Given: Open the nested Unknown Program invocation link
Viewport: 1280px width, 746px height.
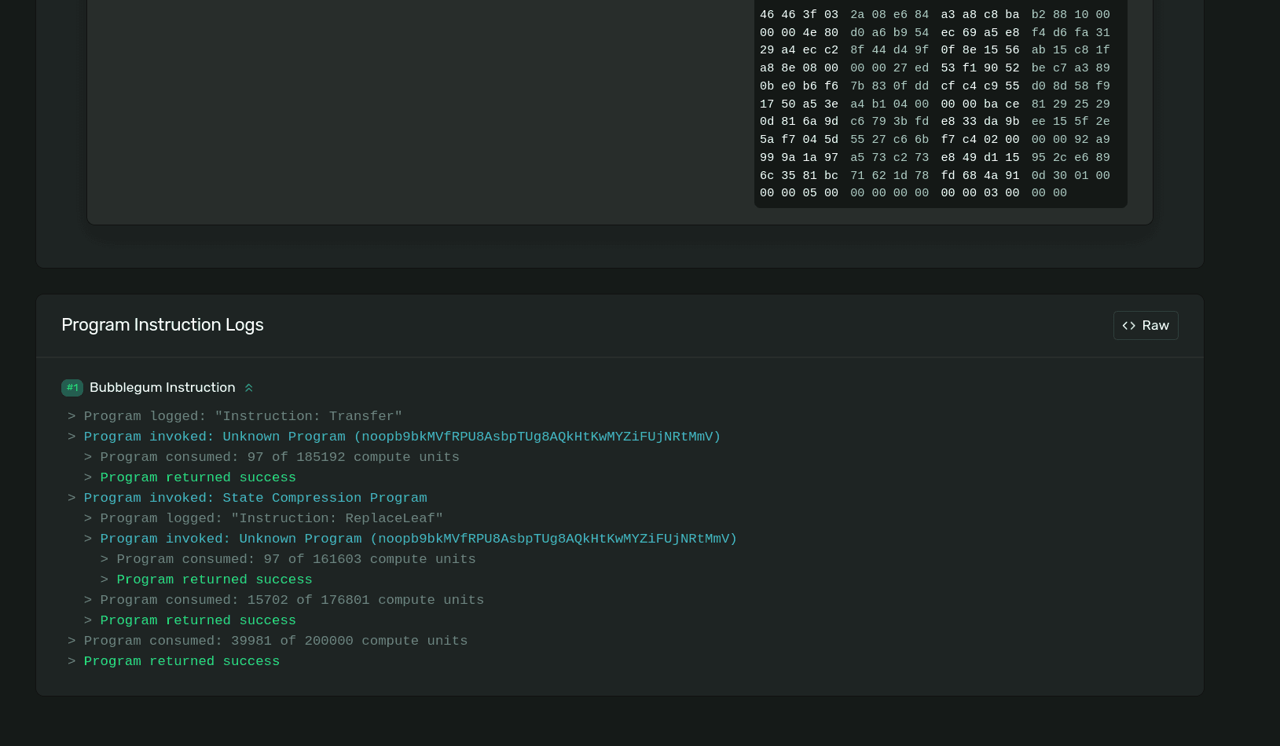Looking at the screenshot, I should [417, 539].
